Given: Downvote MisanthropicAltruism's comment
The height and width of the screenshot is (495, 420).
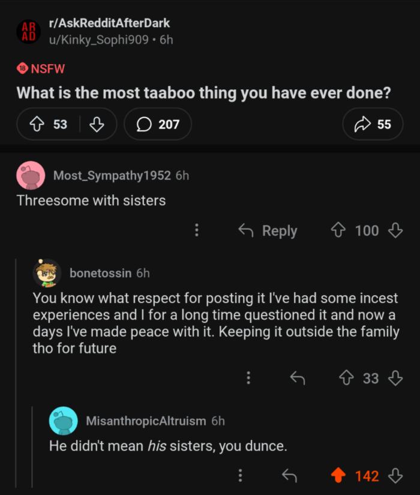Looking at the screenshot, I should (x=395, y=476).
